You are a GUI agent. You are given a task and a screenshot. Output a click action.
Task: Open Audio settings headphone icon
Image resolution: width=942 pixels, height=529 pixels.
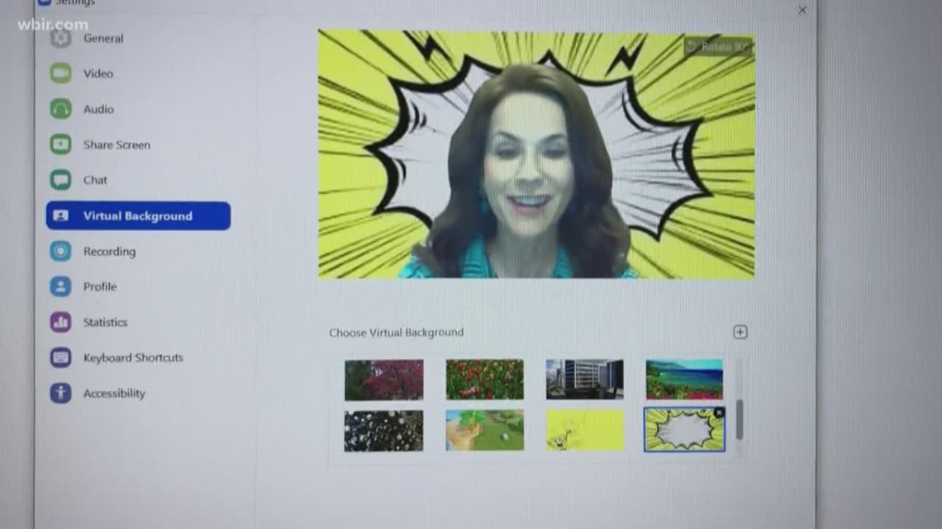pyautogui.click(x=60, y=109)
